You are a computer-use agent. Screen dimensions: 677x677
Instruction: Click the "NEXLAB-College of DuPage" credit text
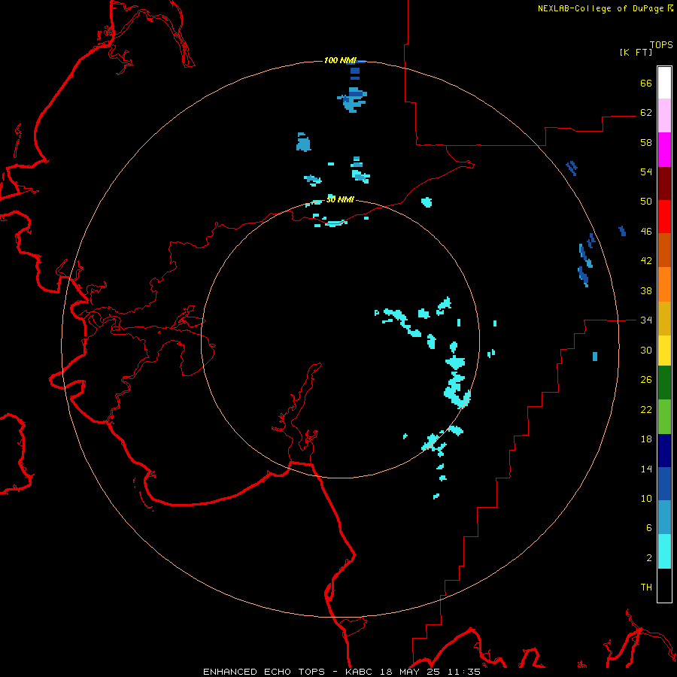(x=600, y=8)
